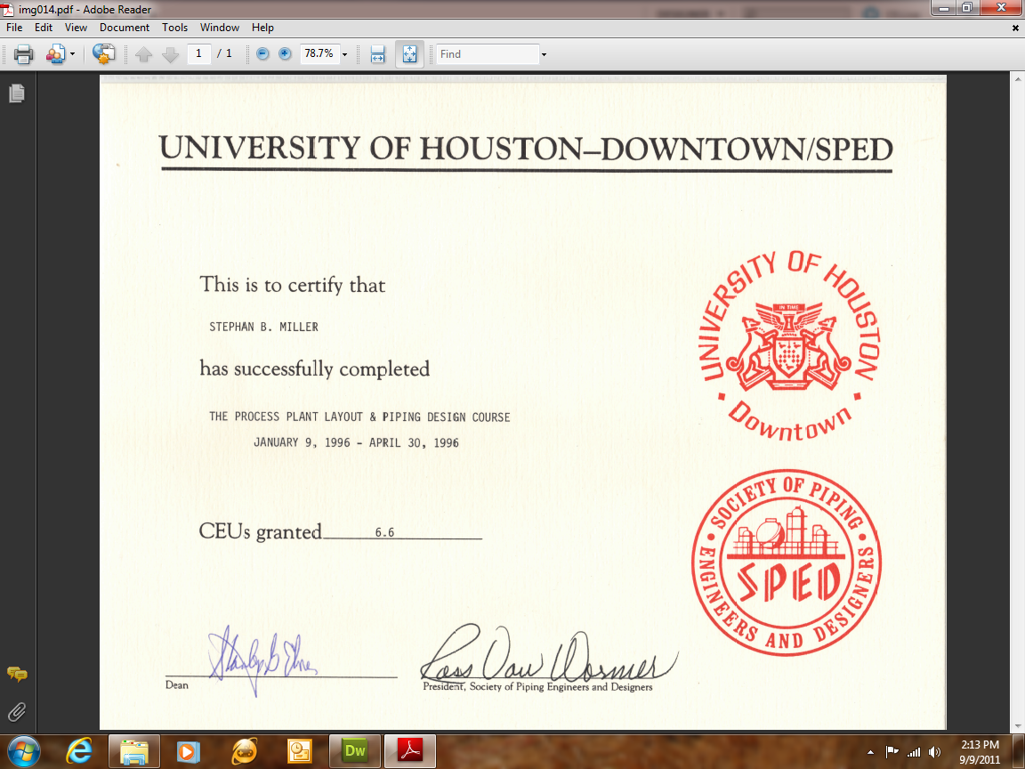The image size is (1025, 769).
Task: Click the collaborate/share people icon
Action: coord(55,54)
